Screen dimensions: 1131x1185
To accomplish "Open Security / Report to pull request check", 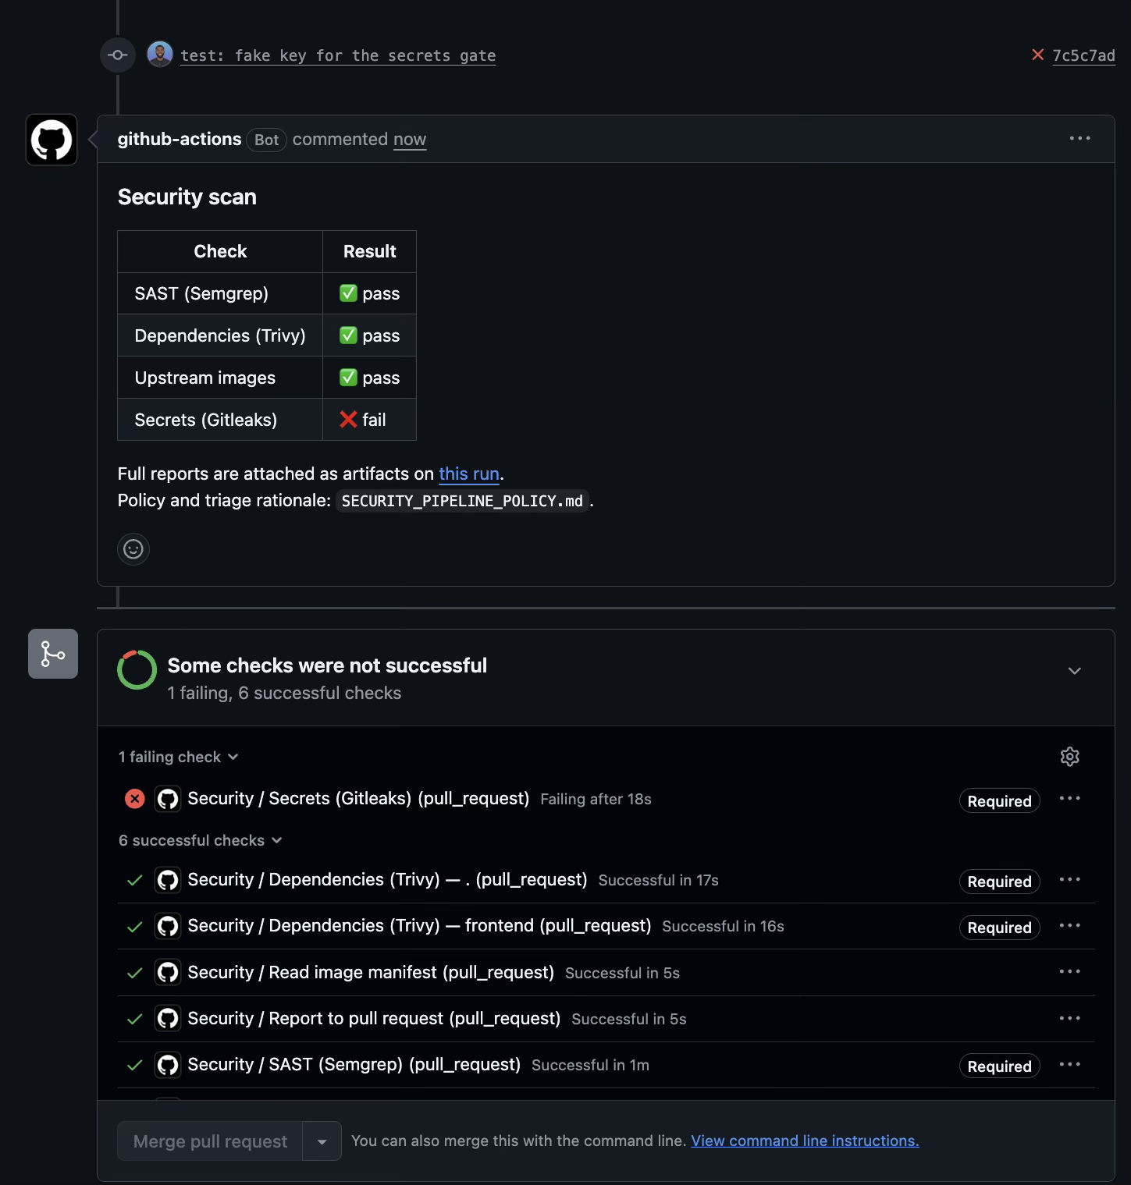I will coord(374,1018).
